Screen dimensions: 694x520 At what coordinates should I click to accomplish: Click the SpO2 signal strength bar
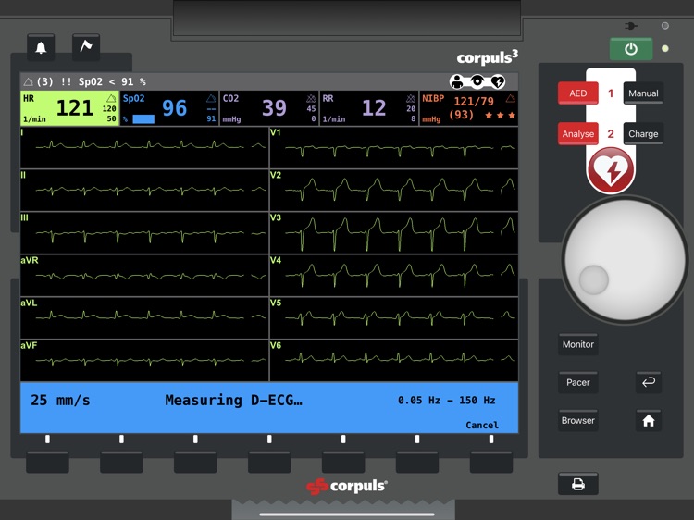pyautogui.click(x=143, y=119)
